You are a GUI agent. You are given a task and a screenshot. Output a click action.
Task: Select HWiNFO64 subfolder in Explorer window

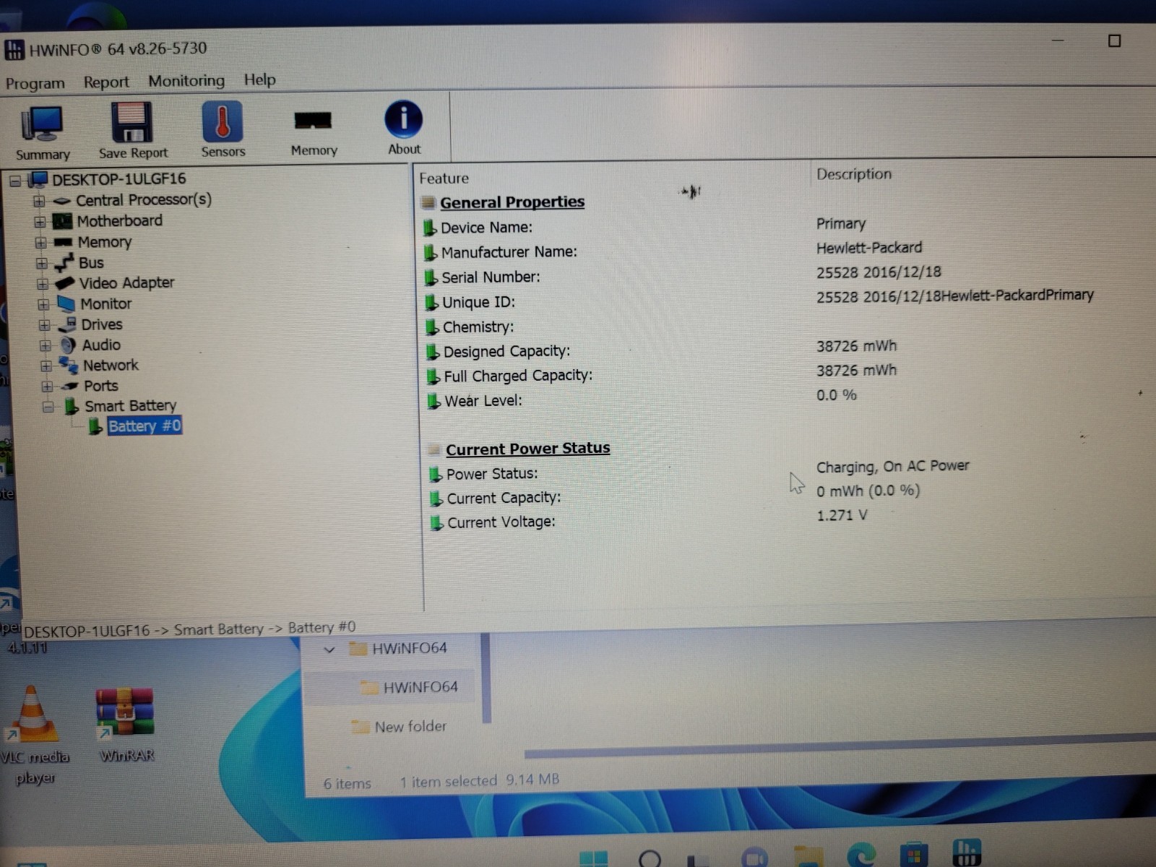click(x=420, y=687)
